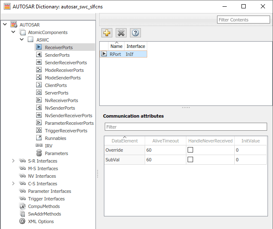273x229 pixels.
Task: Click the ParameterReceiverPorts icon
Action: click(x=39, y=123)
